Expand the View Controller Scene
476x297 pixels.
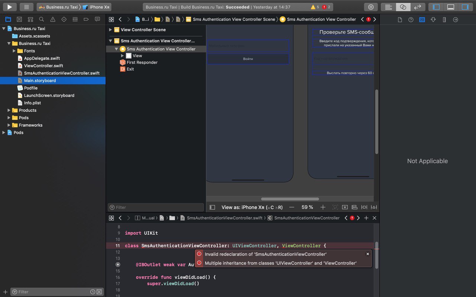pos(110,30)
